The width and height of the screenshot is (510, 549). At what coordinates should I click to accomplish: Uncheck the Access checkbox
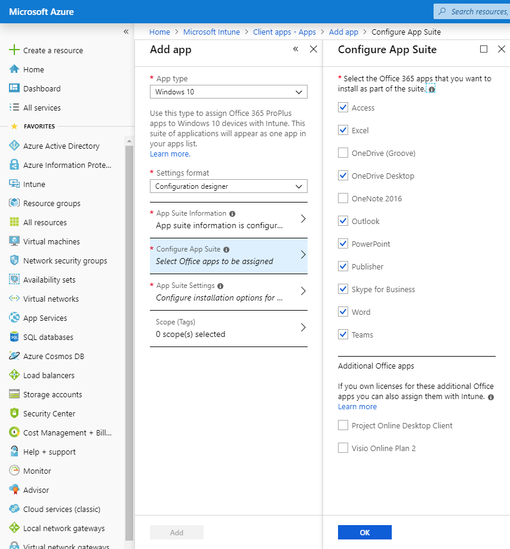343,107
